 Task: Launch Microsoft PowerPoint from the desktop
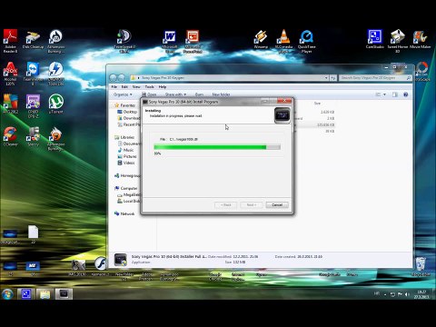[193, 42]
